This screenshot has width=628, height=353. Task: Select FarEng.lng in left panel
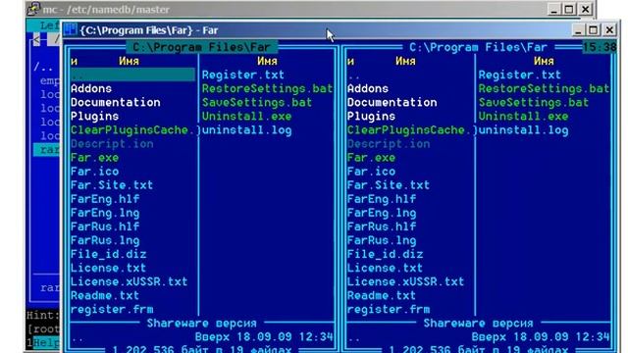(x=105, y=213)
